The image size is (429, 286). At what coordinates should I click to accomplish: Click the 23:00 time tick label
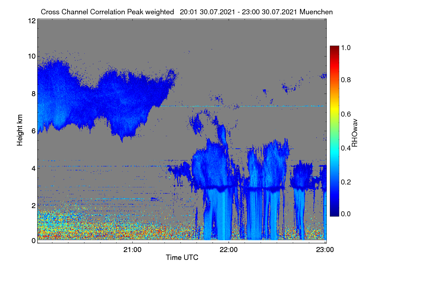(325, 250)
